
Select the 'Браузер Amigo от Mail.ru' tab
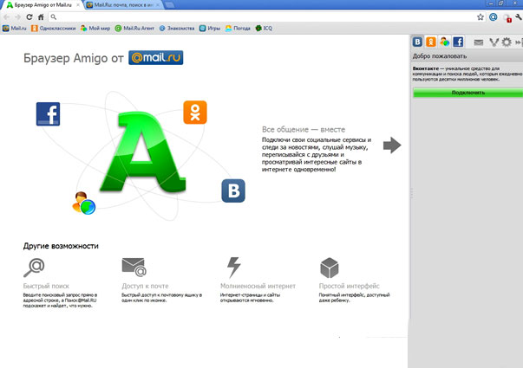42,5
